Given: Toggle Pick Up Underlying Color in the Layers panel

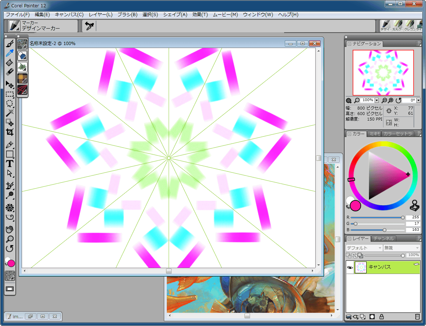Looking at the screenshot, I should pyautogui.click(x=354, y=255).
